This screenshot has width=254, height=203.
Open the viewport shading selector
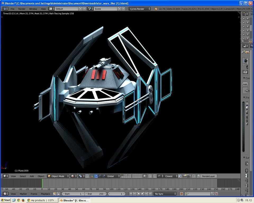click(74, 176)
